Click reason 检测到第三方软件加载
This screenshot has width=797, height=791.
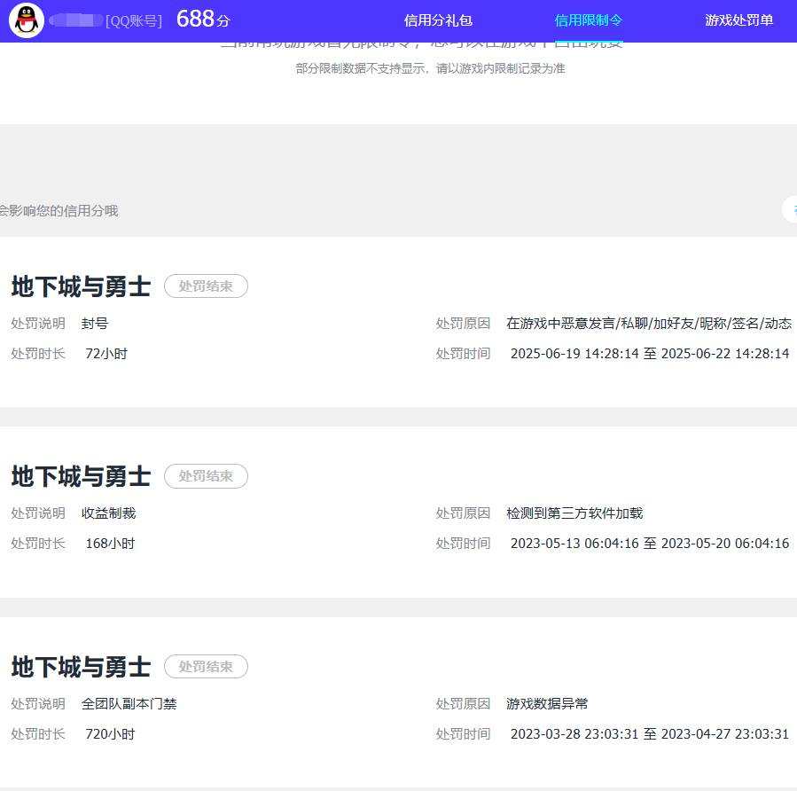point(574,513)
